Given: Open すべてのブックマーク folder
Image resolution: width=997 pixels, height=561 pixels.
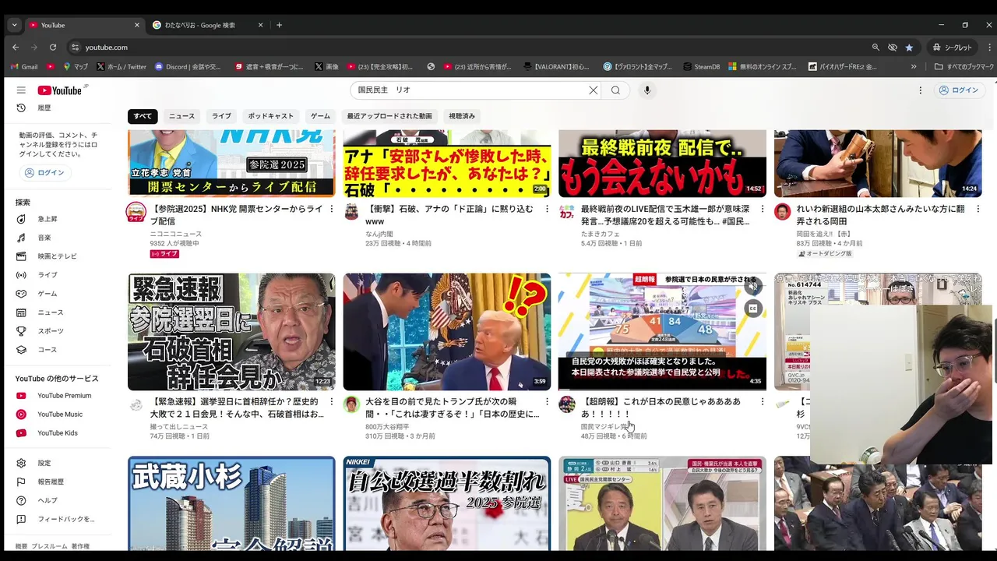Looking at the screenshot, I should click(964, 67).
